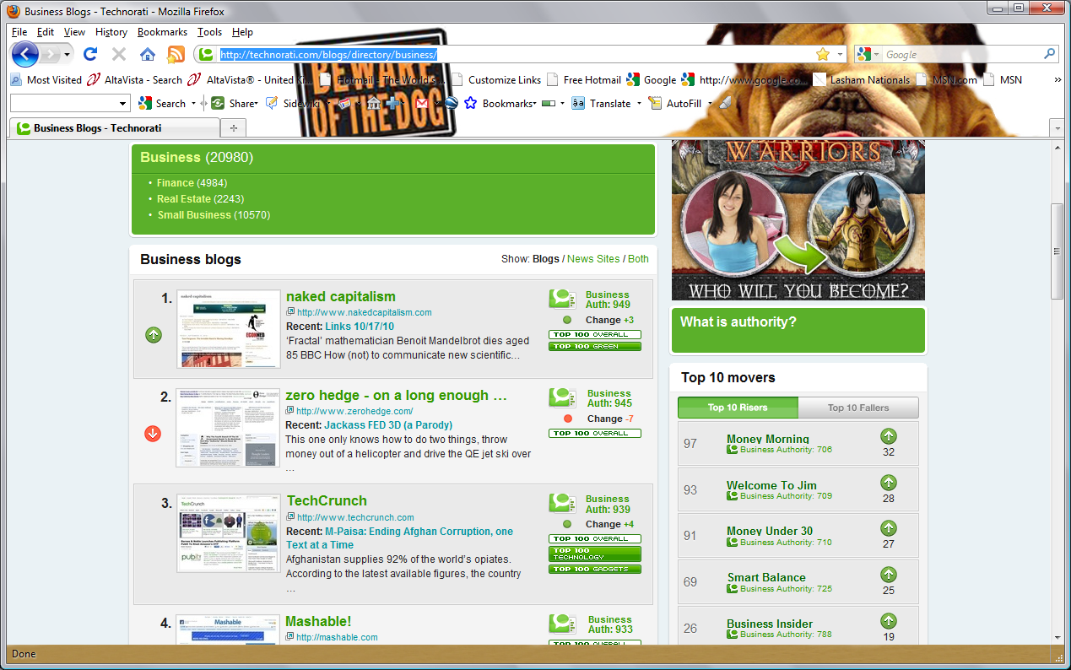Click the highlighter pen toolbar icon
1071x670 pixels.
[725, 103]
